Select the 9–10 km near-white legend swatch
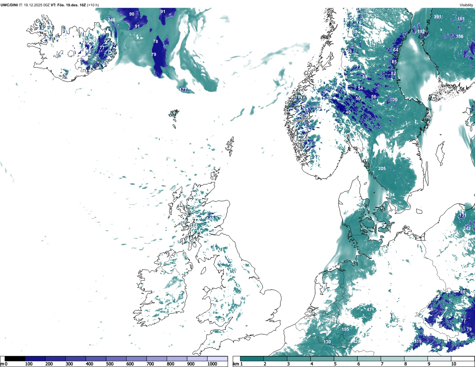This screenshot has width=475, height=367. (439, 358)
